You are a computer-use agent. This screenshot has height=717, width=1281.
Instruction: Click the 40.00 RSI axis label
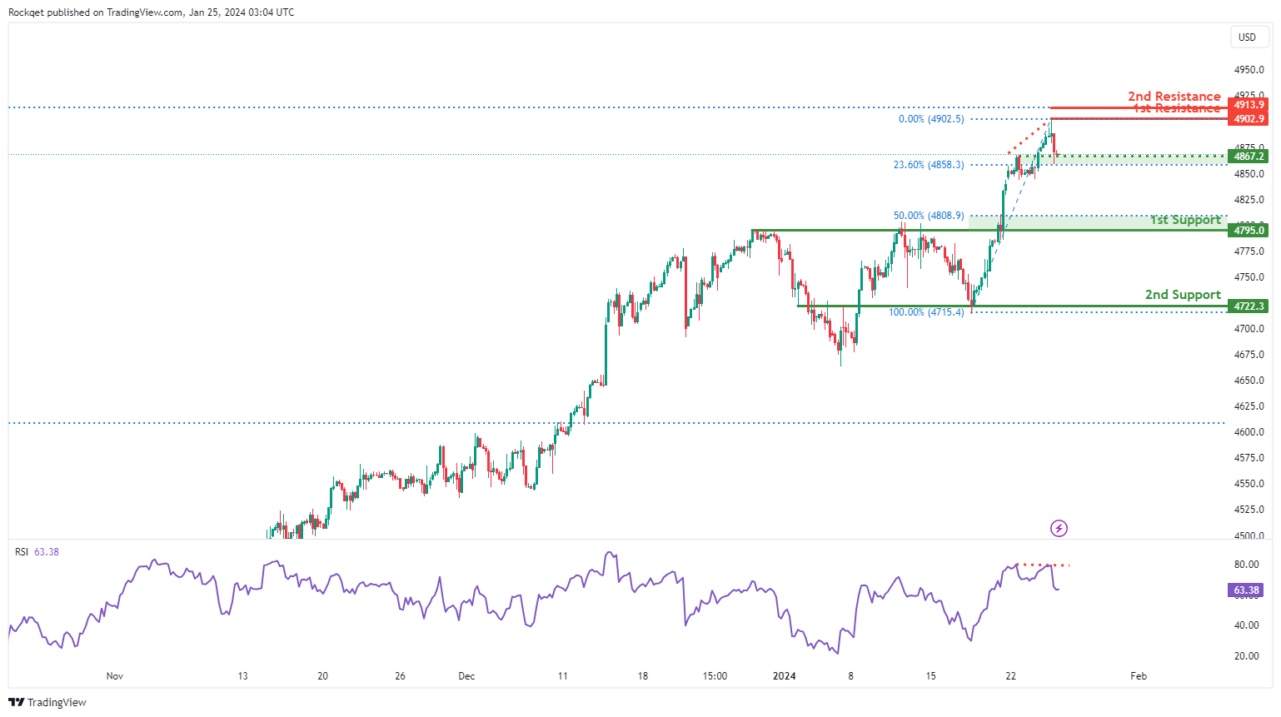coord(1247,625)
